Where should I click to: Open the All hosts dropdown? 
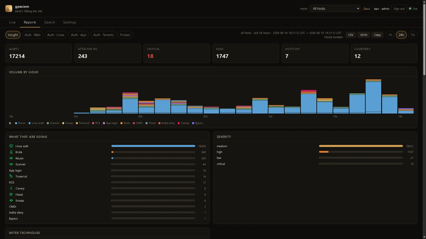click(x=335, y=8)
